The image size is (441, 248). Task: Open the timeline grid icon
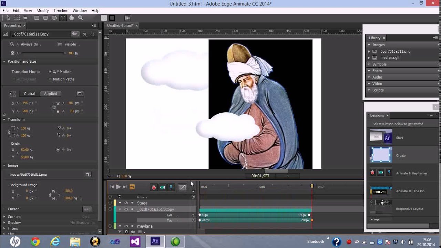coord(140,232)
